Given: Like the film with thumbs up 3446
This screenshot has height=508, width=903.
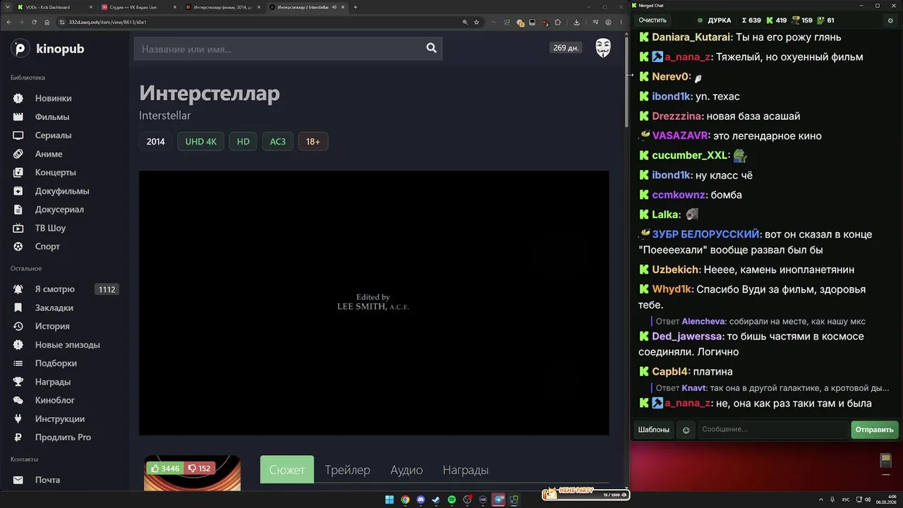Looking at the screenshot, I should (164, 468).
